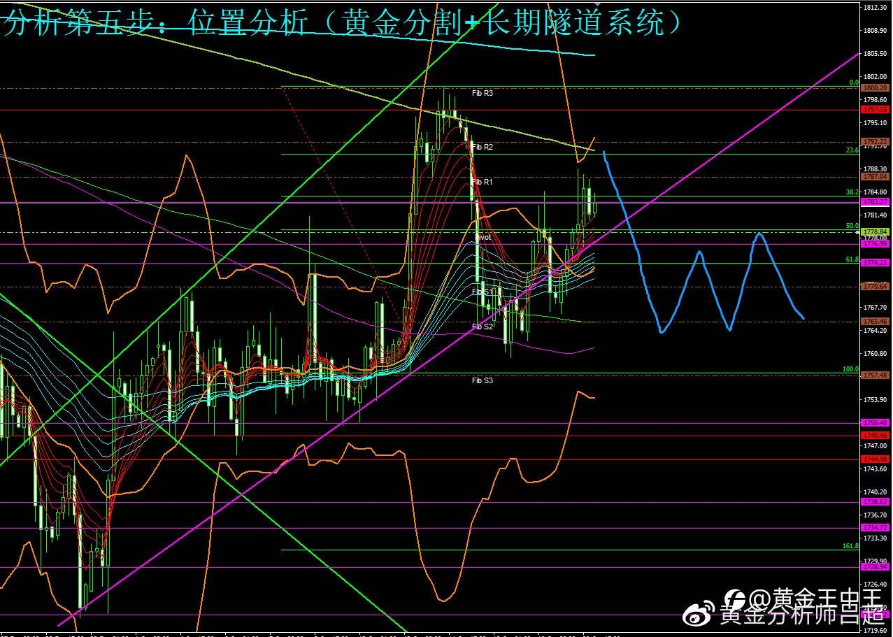This screenshot has width=893, height=637.
Task: Select the 0.0 Fibonacci level label
Action: coord(853,83)
